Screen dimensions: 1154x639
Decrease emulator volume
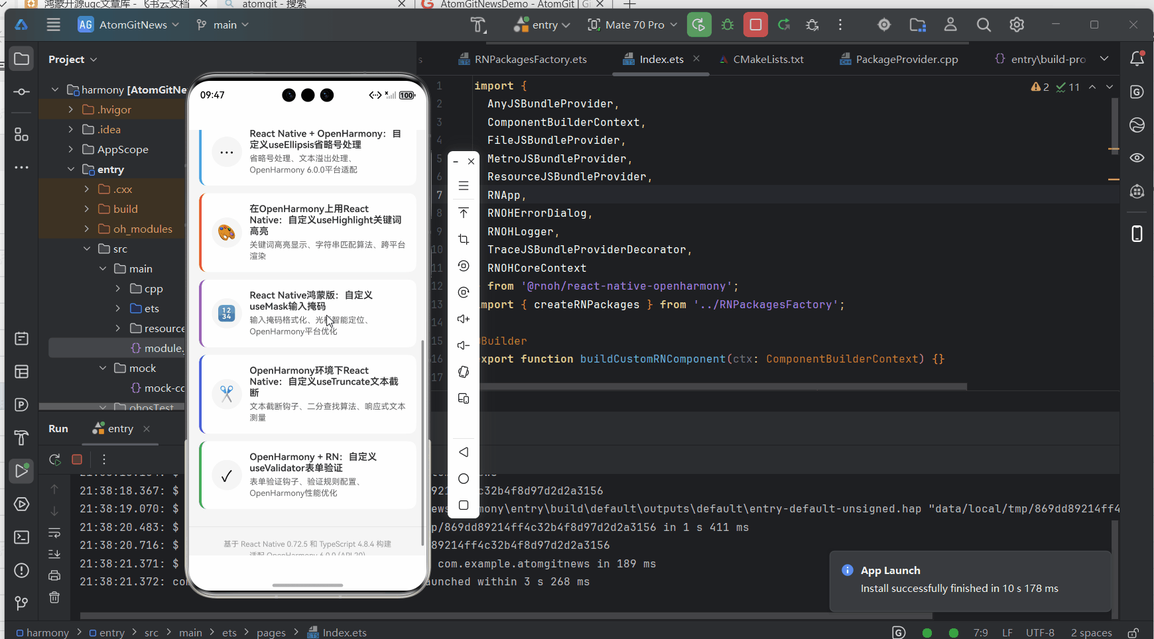464,345
